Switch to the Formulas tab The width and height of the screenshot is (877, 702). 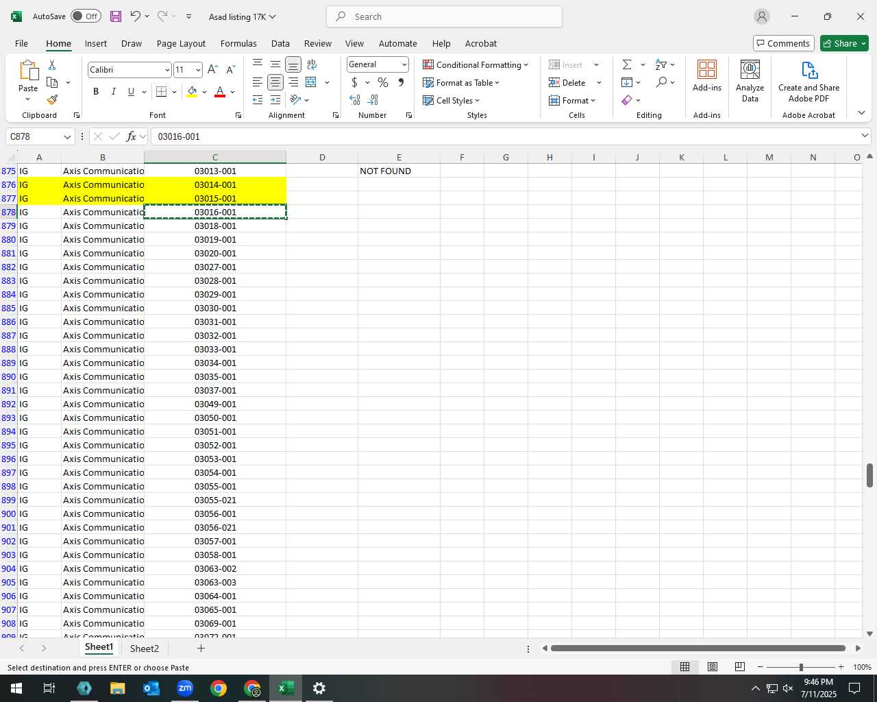pyautogui.click(x=238, y=43)
